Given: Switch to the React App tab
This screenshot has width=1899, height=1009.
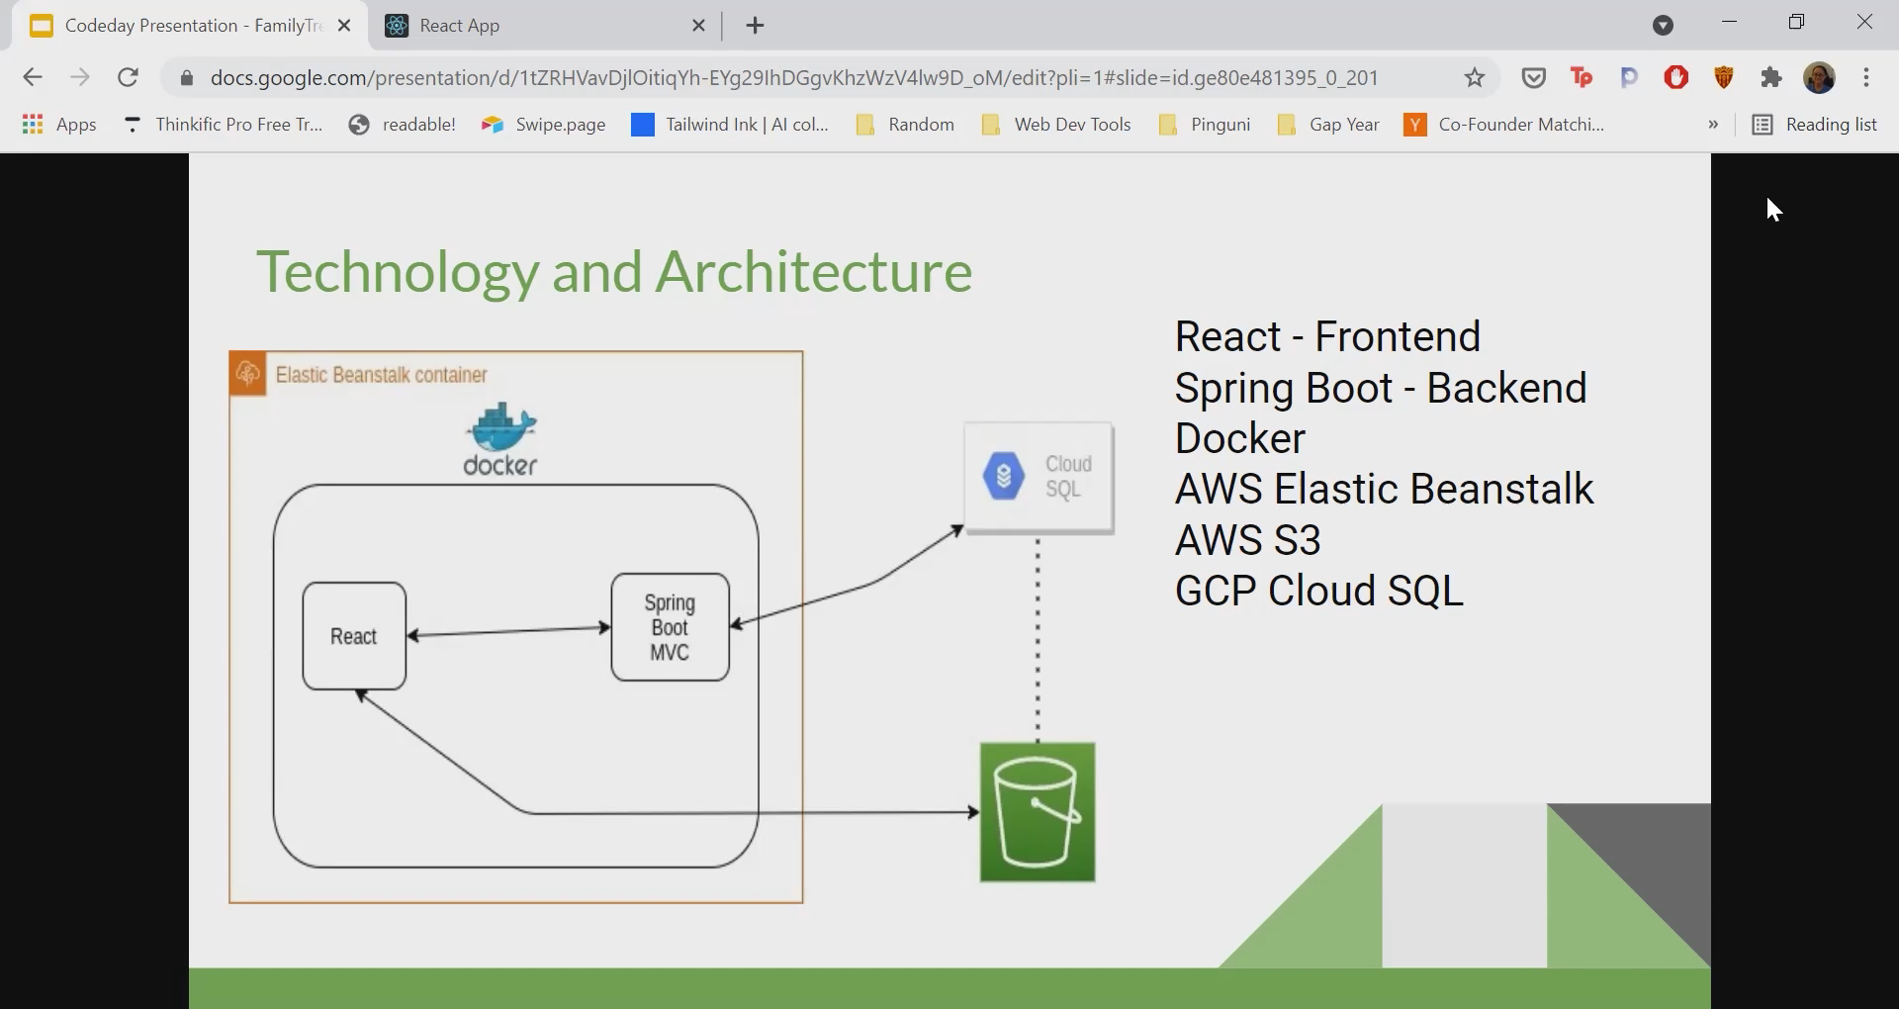Looking at the screenshot, I should tap(545, 26).
